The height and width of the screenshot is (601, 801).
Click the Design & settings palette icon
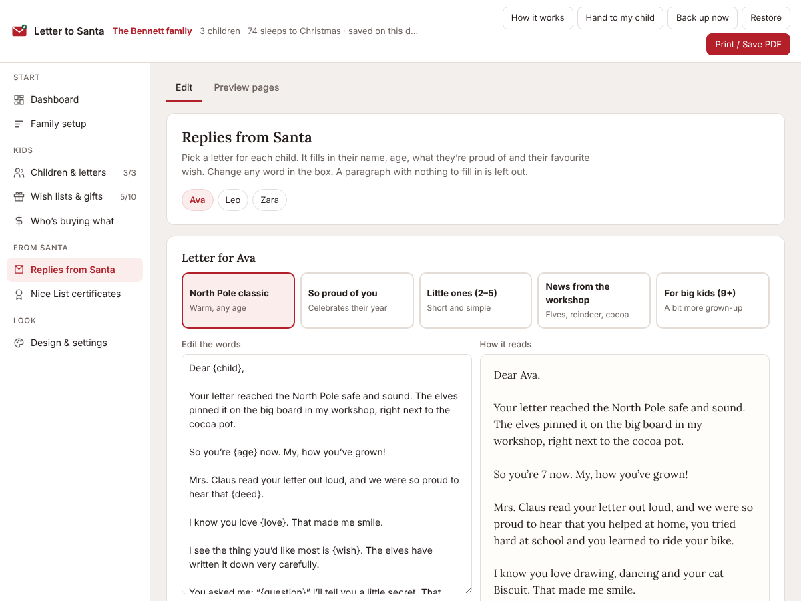19,343
